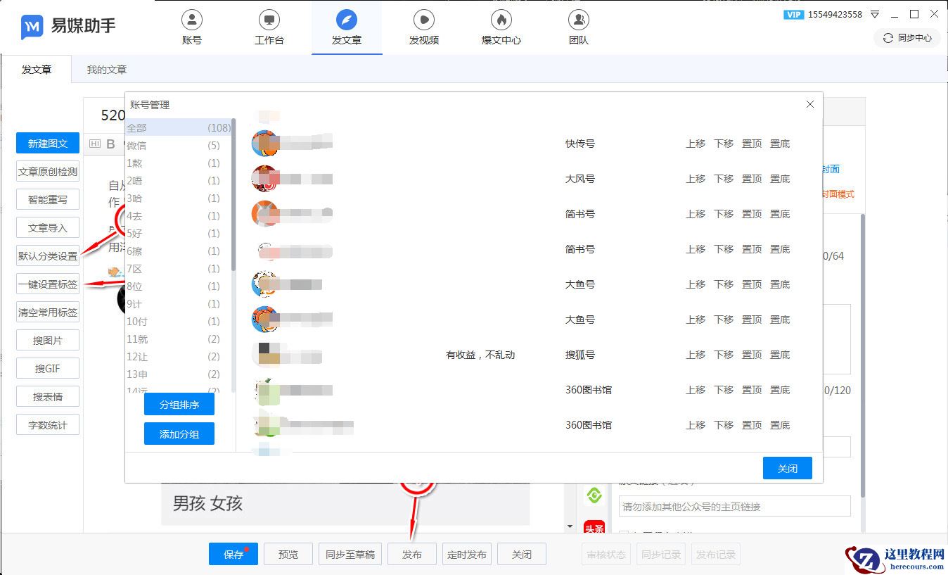Screen dimensions: 948x575
Task: Select the 9计 group
Action: pos(179,304)
